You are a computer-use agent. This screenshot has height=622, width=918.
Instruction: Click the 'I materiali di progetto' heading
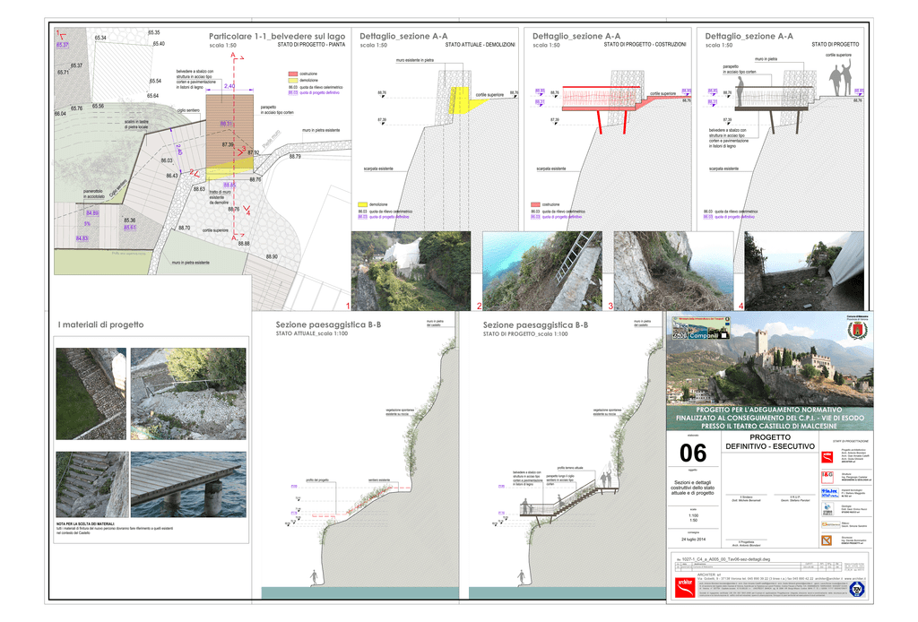coord(100,324)
